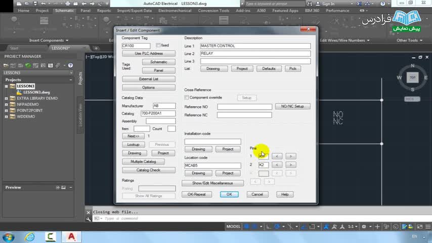This screenshot has height=243, width=432.
Task: Click the Location code field MCAB5
Action: click(x=212, y=166)
